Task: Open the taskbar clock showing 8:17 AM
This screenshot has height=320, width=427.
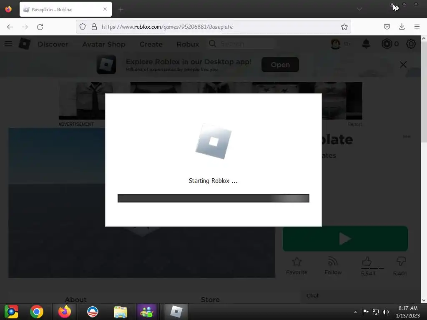Action: point(408,312)
